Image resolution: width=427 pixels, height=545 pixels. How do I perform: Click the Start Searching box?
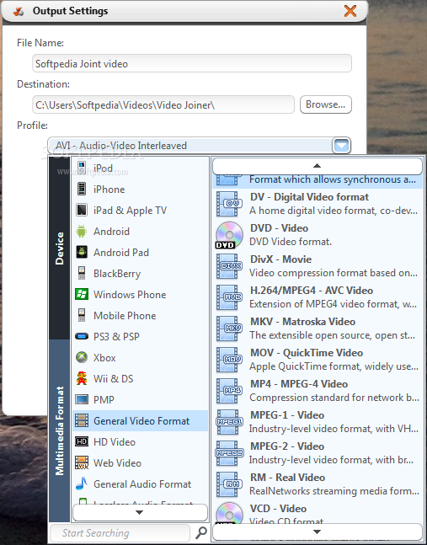[120, 533]
